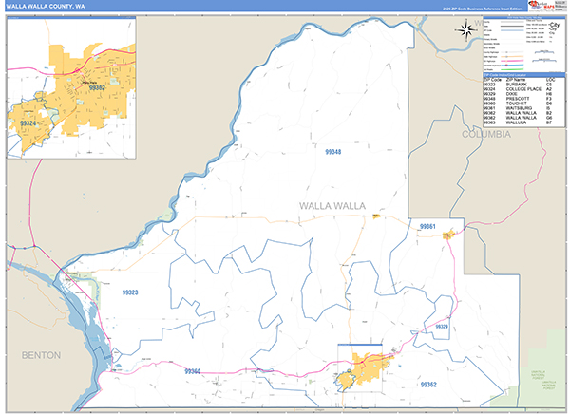Click the 'ZIP Name' column header in index
Screen dimensions: 570x414
[x=516, y=80]
